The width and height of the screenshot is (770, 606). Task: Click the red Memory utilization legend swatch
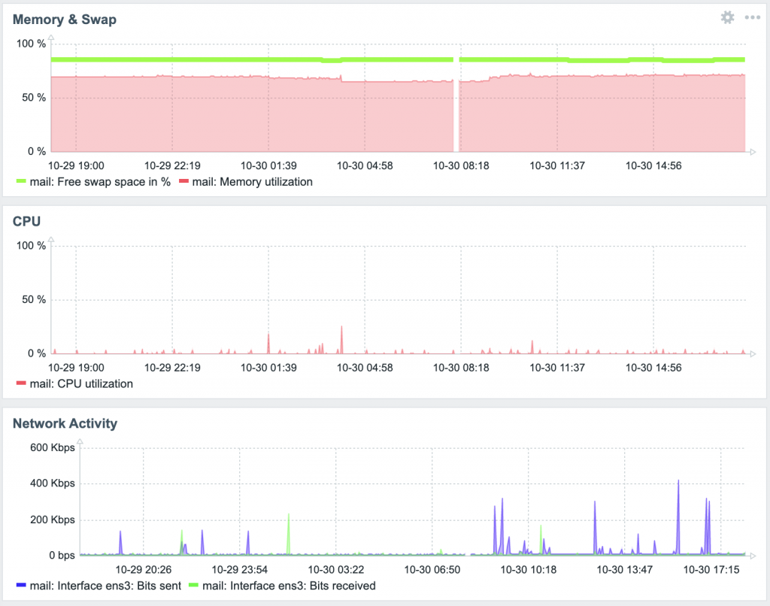[183, 181]
